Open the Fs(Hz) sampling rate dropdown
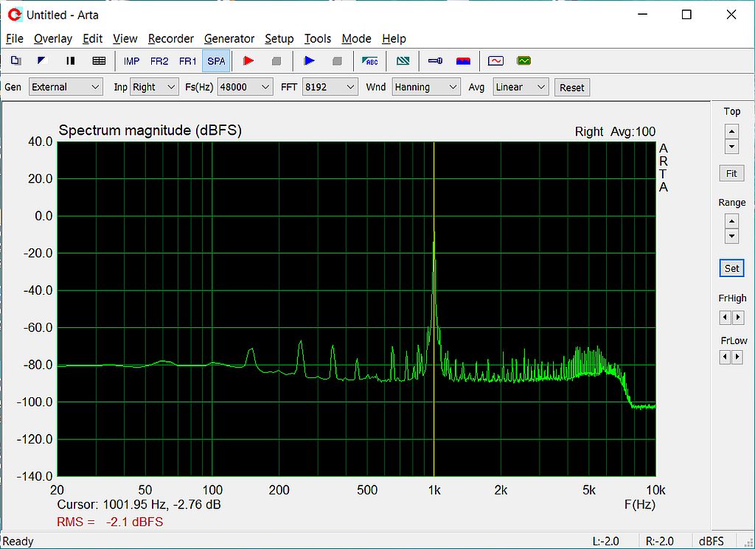The image size is (755, 549). click(245, 87)
